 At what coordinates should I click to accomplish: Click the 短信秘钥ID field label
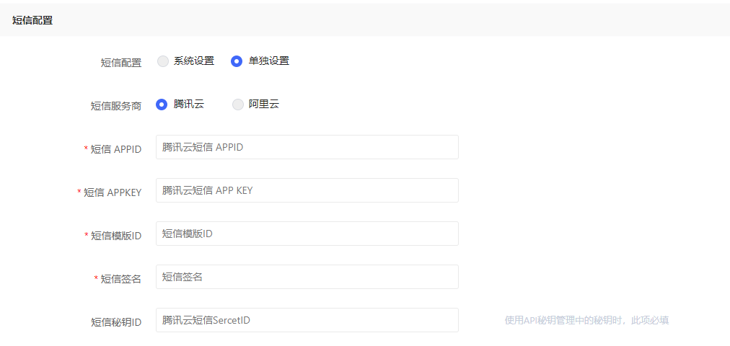115,322
